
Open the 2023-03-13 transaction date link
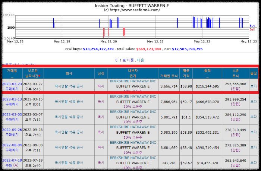pos(12,99)
